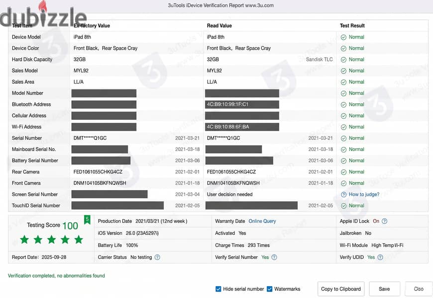Open the How to judge? link
Image resolution: width=433 pixels, height=298 pixels.
click(364, 194)
